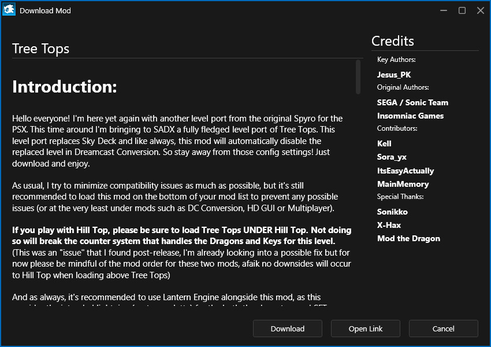Cancel the mod download
This screenshot has width=491, height=347.
coord(443,328)
